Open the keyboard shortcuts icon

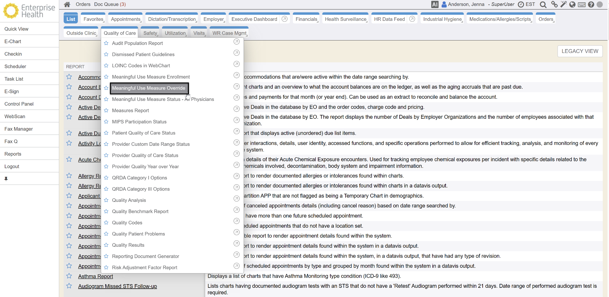click(x=582, y=4)
